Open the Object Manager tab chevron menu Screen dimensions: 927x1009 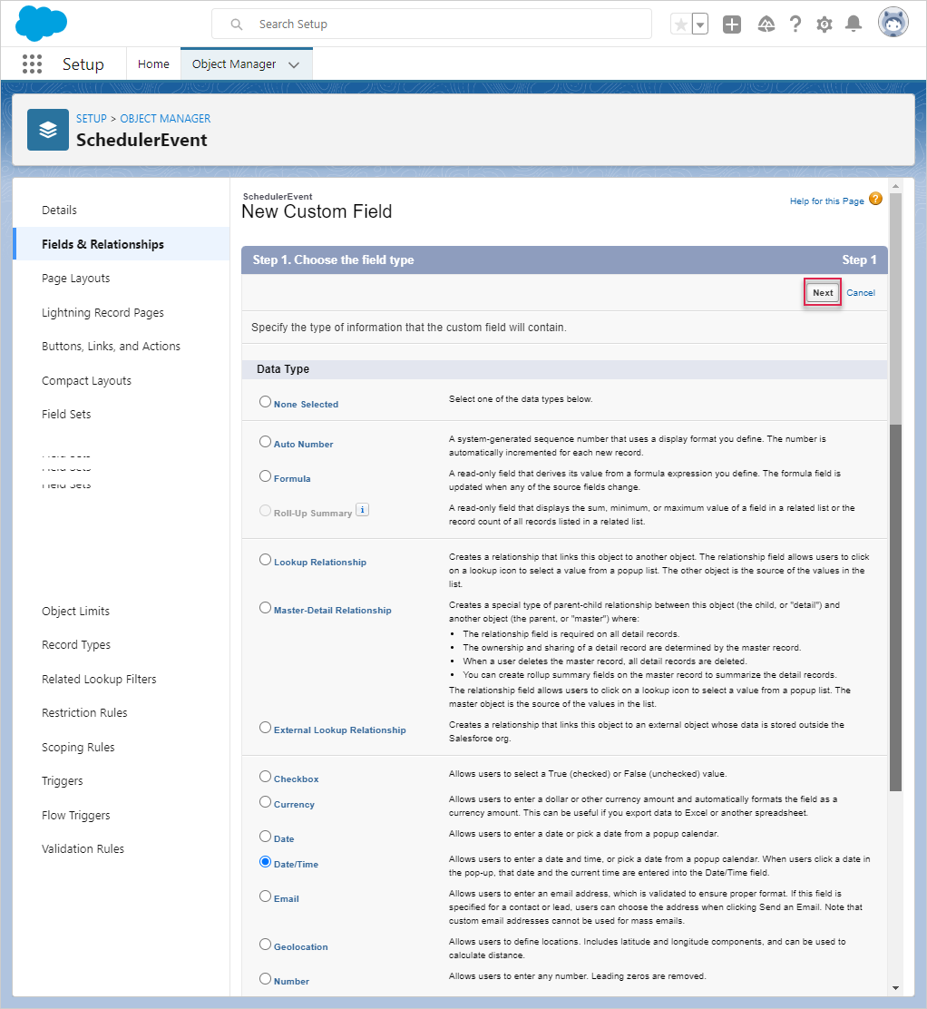[294, 64]
